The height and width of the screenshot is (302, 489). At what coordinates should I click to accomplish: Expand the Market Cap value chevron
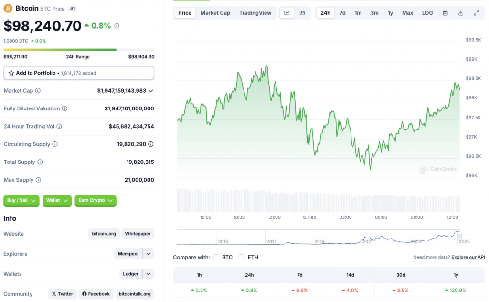pos(151,91)
